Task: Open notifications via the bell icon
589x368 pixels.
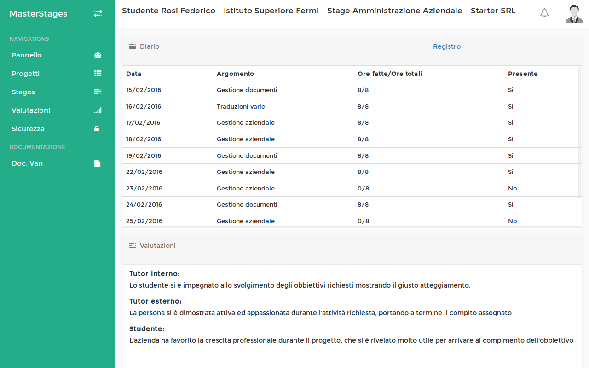Action: [544, 13]
